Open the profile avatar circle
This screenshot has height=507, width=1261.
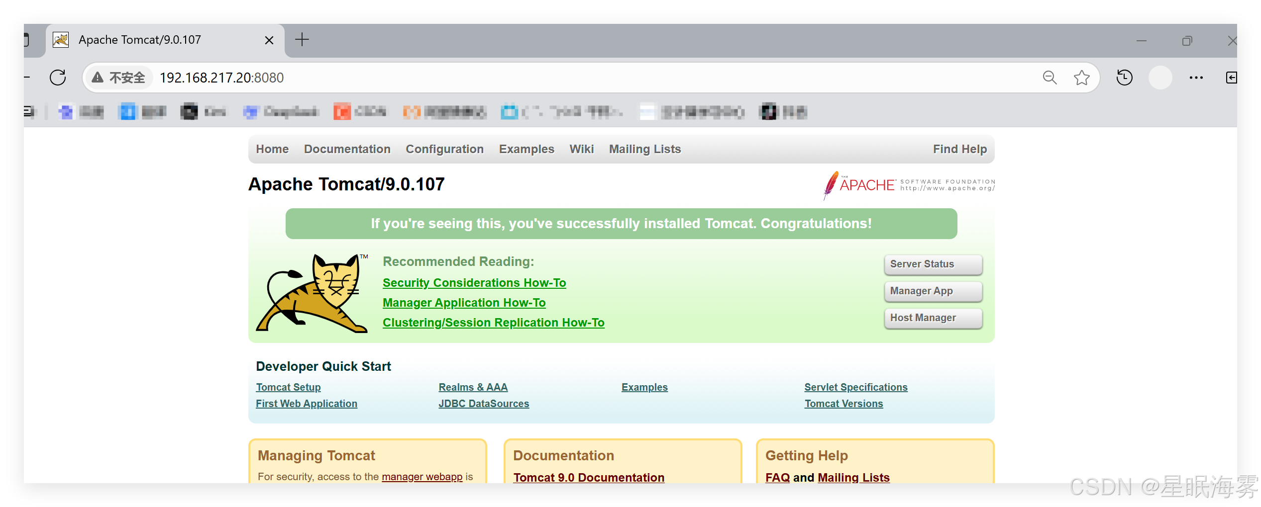coord(1160,78)
